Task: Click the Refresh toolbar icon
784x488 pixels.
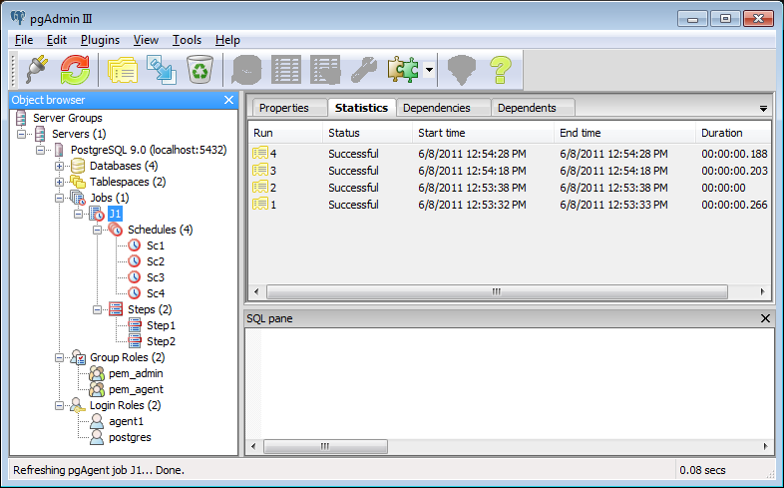Action: 75,70
